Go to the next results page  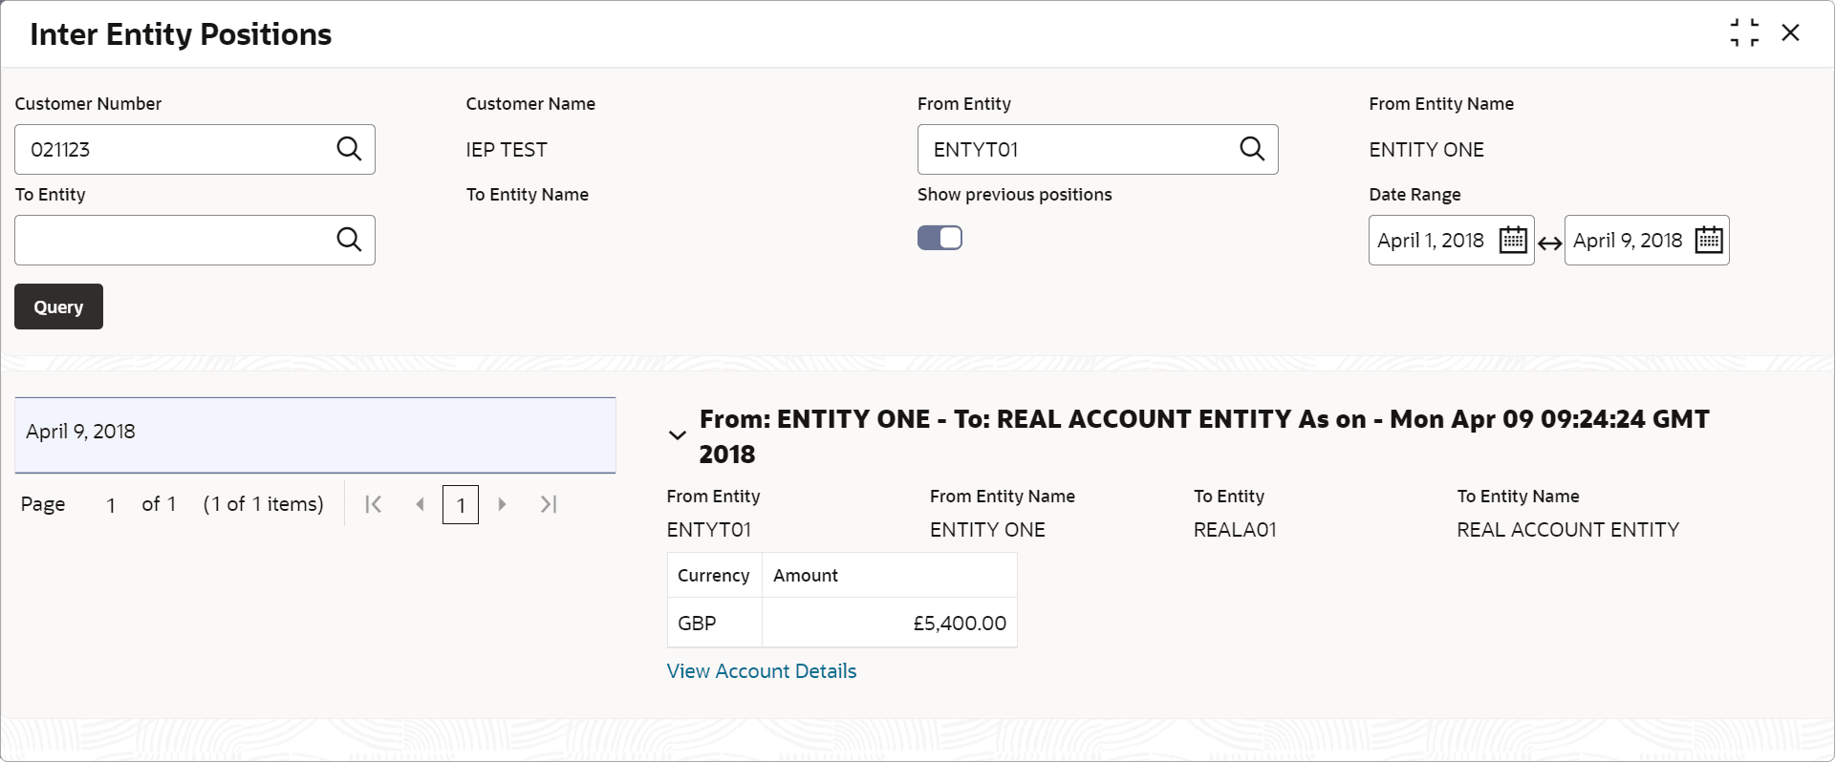(502, 504)
